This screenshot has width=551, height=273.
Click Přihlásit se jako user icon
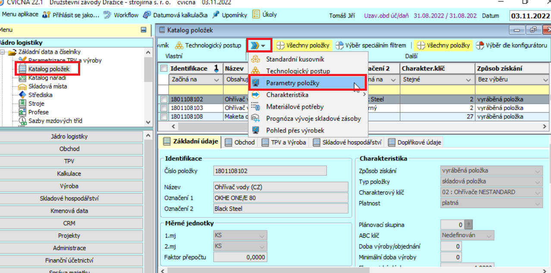(46, 15)
